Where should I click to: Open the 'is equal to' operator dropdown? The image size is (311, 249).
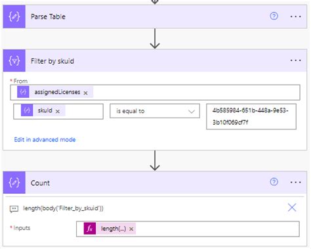coord(155,111)
